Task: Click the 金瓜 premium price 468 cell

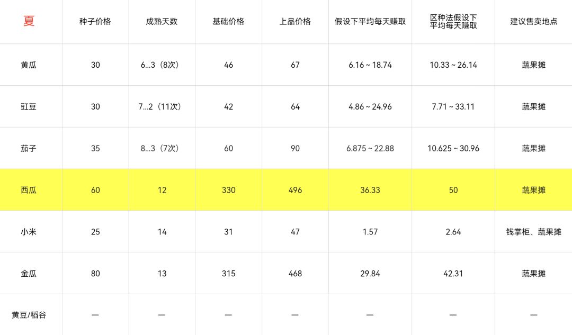Action: (295, 274)
